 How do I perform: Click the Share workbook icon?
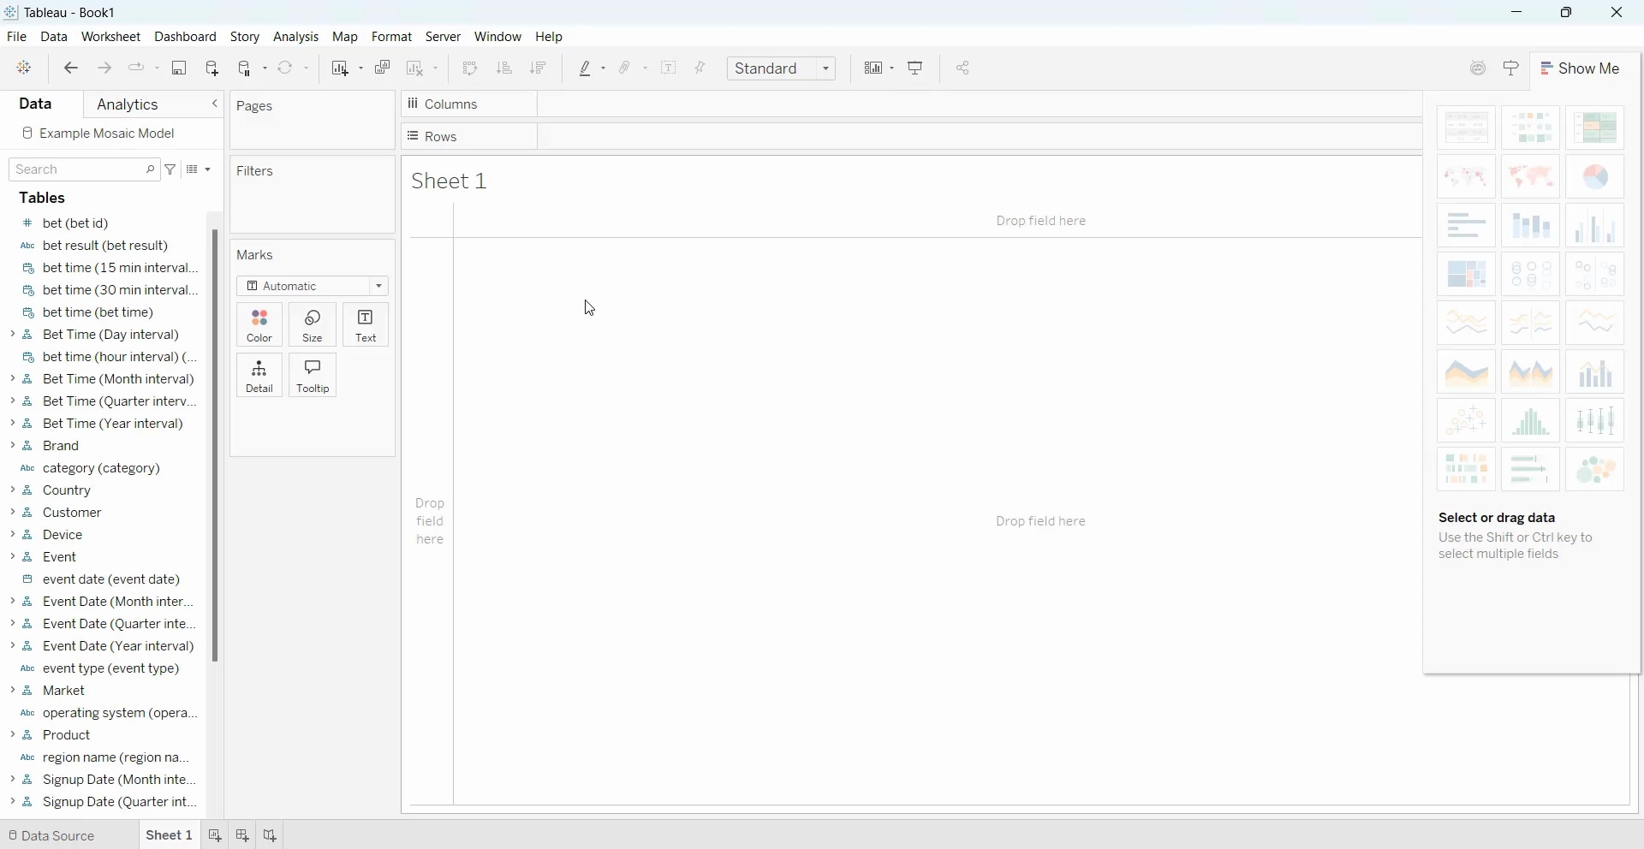964,68
